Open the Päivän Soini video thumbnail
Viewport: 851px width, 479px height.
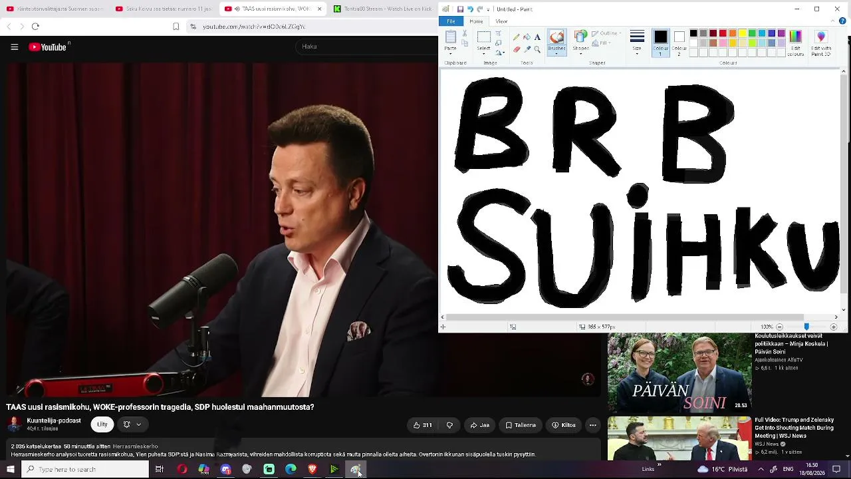coord(679,373)
